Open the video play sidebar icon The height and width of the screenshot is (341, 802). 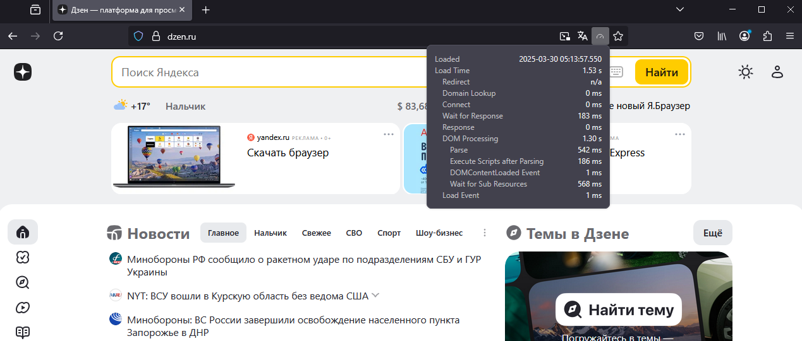pos(23,308)
